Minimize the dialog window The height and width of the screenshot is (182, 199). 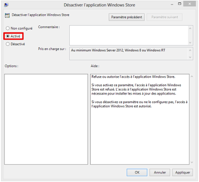coord(172,4)
